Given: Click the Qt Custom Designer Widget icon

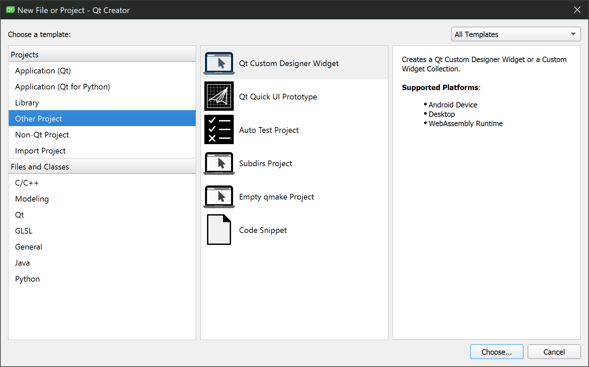Looking at the screenshot, I should (219, 63).
